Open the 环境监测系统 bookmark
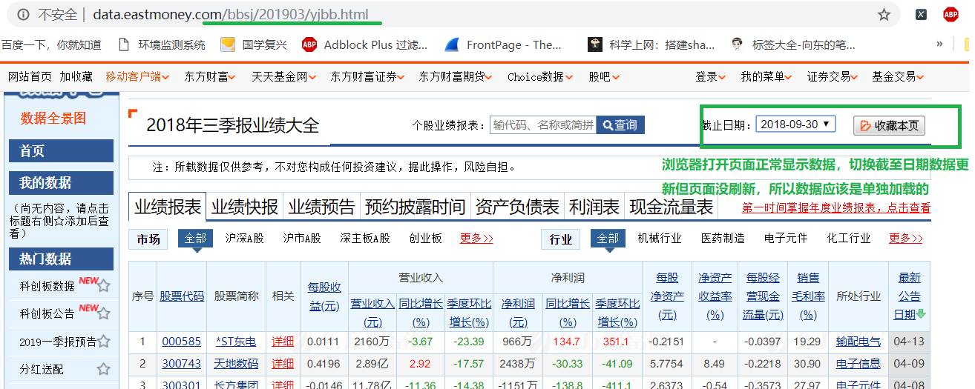 point(162,44)
